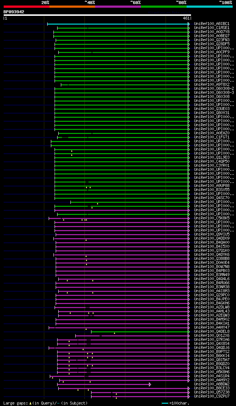
Task: Choose the UniRef100_A9UP88 label
Action: pyautogui.click(x=212, y=186)
